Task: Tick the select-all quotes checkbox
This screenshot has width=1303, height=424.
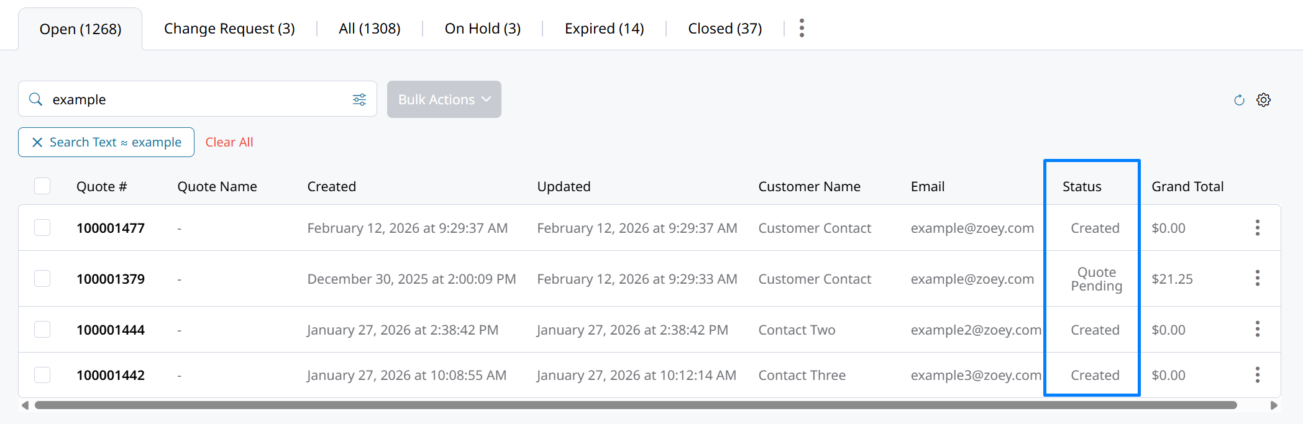Action: point(42,186)
